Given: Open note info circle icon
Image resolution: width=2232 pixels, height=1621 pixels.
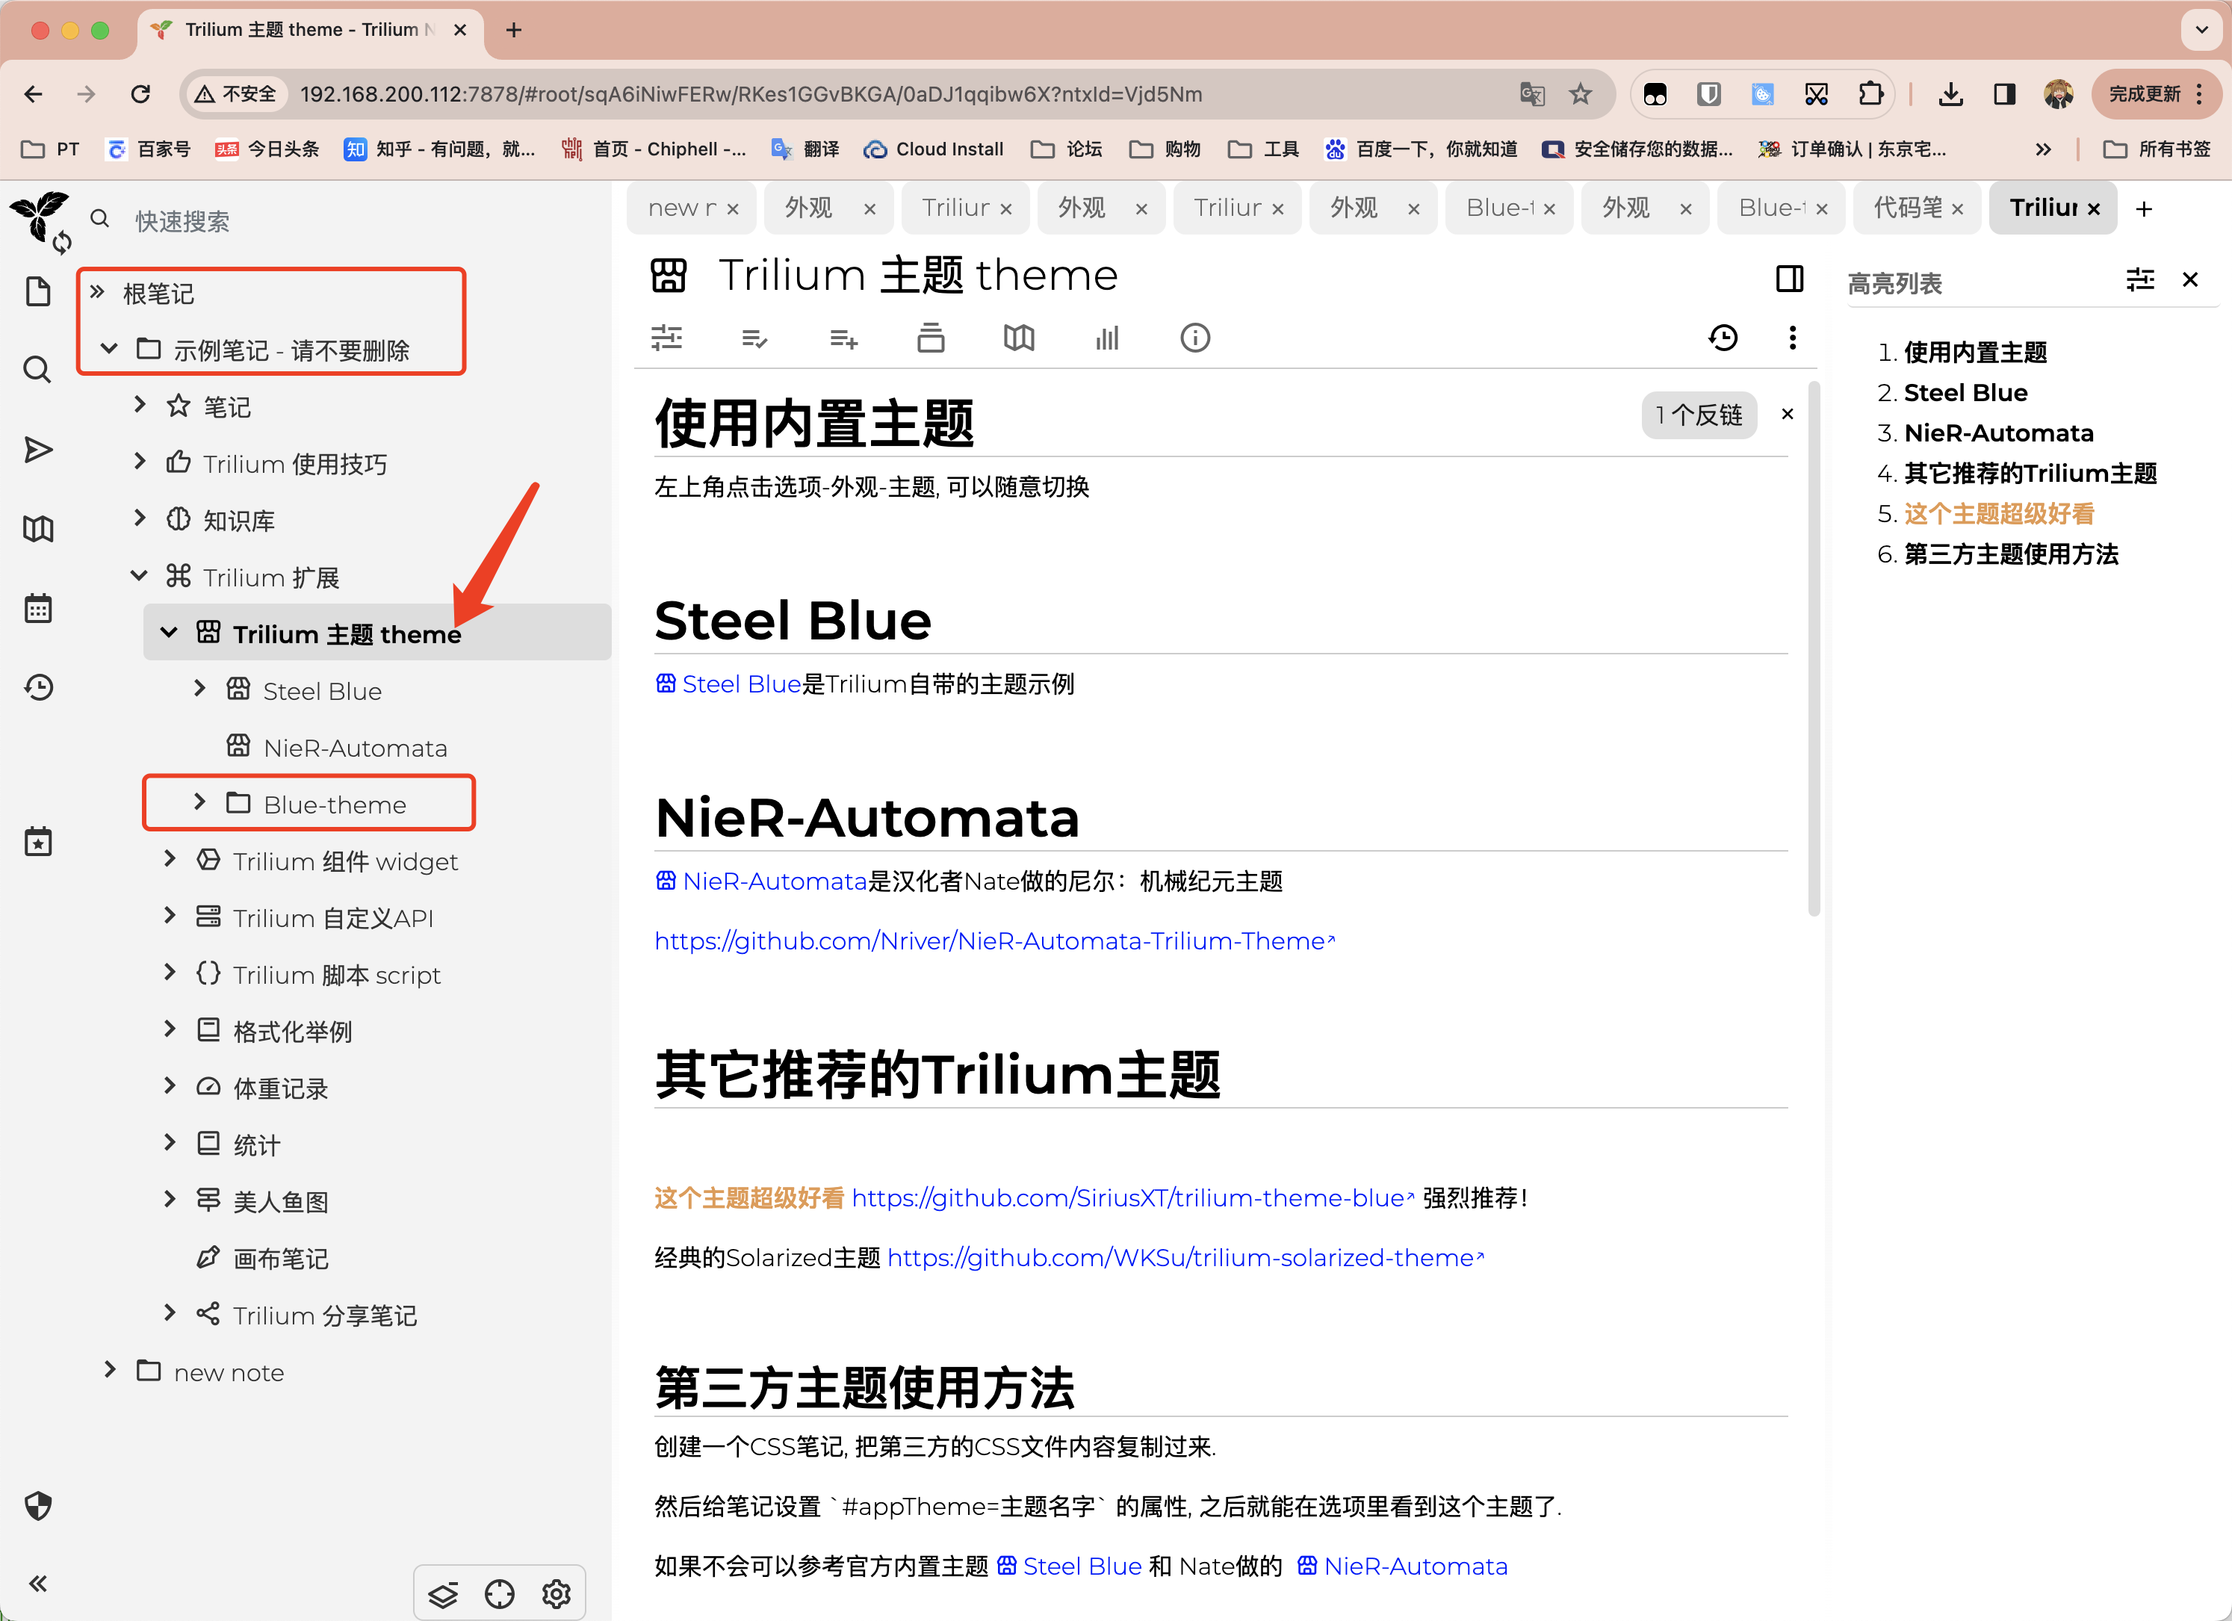Looking at the screenshot, I should click(1194, 338).
